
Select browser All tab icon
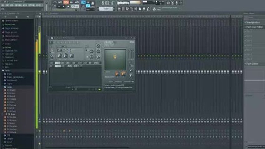tap(5, 17)
